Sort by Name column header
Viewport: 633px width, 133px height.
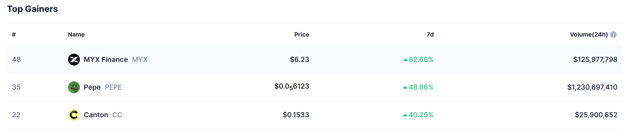point(76,35)
